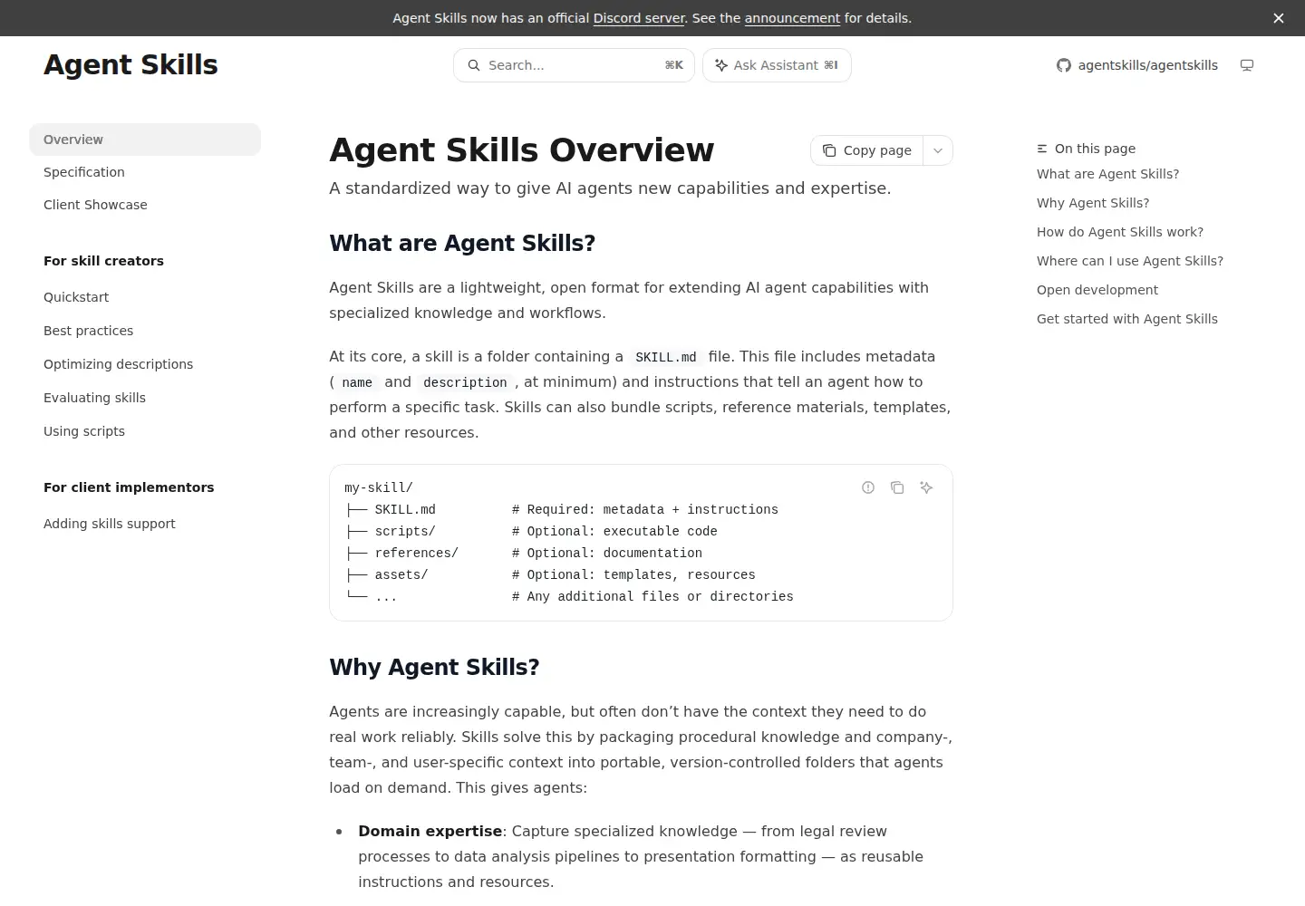Jump to 'Where can I use Agent Skills?'
Viewport: 1305px width, 906px height.
click(1130, 261)
